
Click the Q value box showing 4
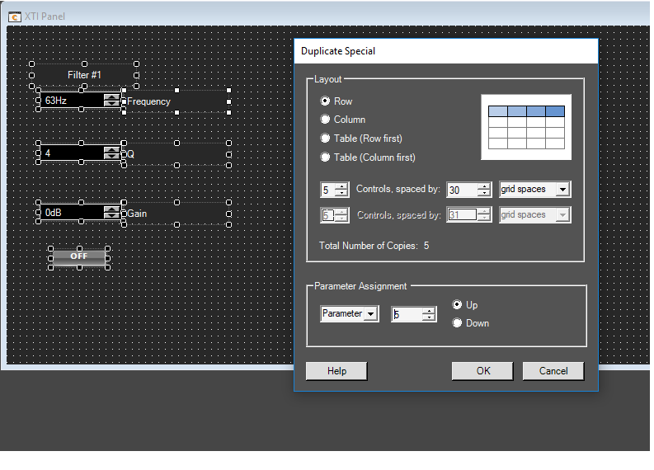tap(72, 153)
